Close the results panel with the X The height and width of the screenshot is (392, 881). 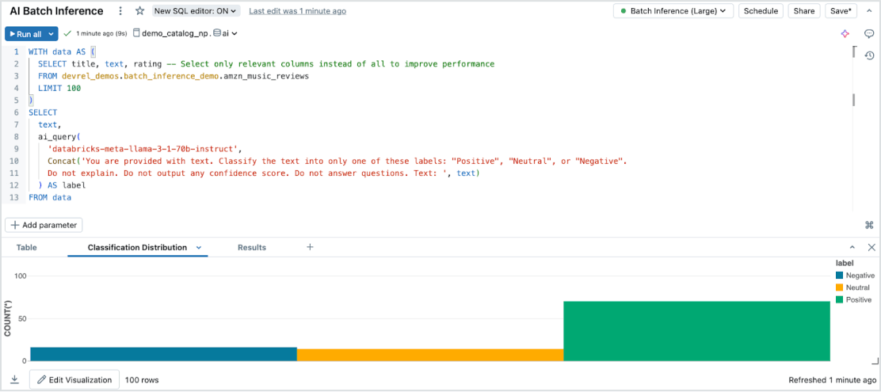click(x=871, y=248)
